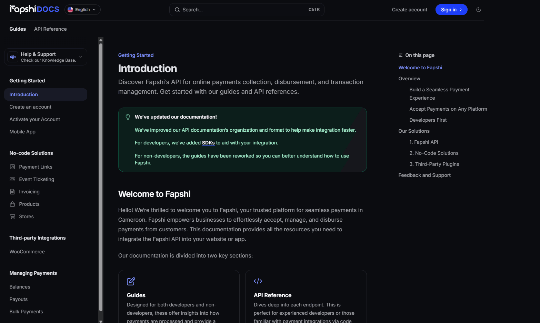This screenshot has width=540, height=323.
Task: Open the SDKs link in notice
Action: [x=208, y=143]
